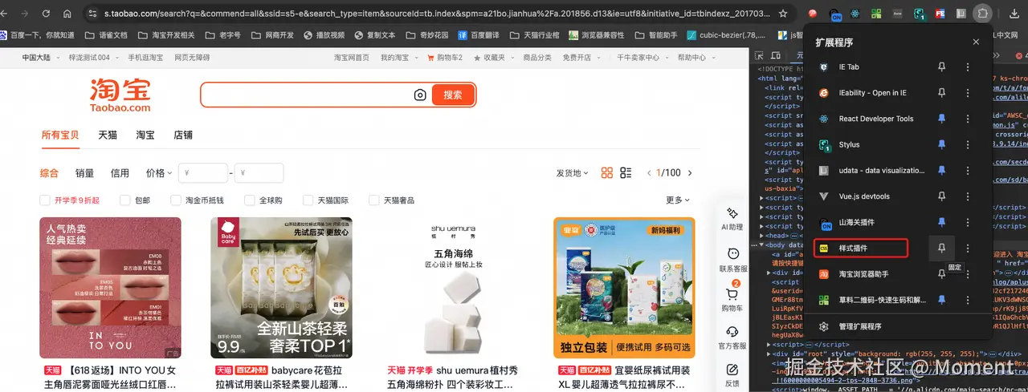Open the 淘宝网首页 link
This screenshot has height=392, width=1028.
tap(352, 58)
